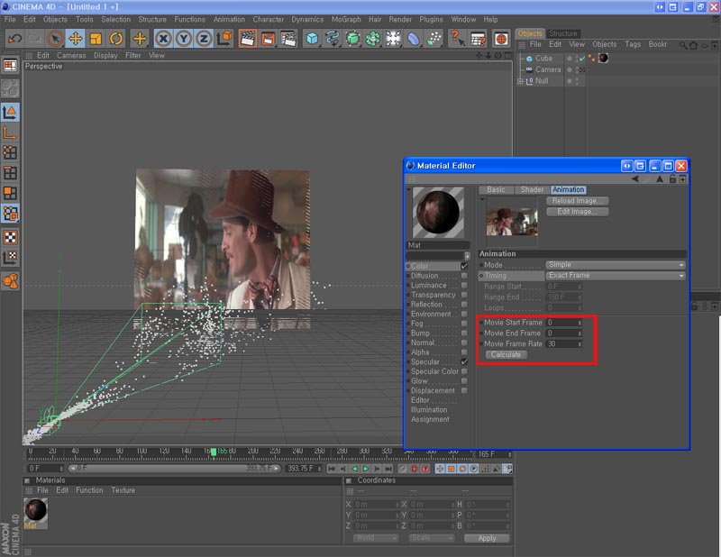Screen dimensions: 721x557
Task: Click the spline tool icon
Action: [333, 39]
